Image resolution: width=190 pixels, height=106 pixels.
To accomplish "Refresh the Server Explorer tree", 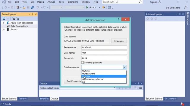I will pyautogui.click(x=4, y=19).
